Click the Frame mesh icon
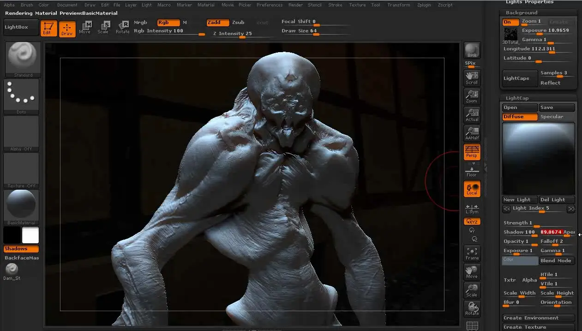Screen dimensions: 582x331 [x=472, y=253]
